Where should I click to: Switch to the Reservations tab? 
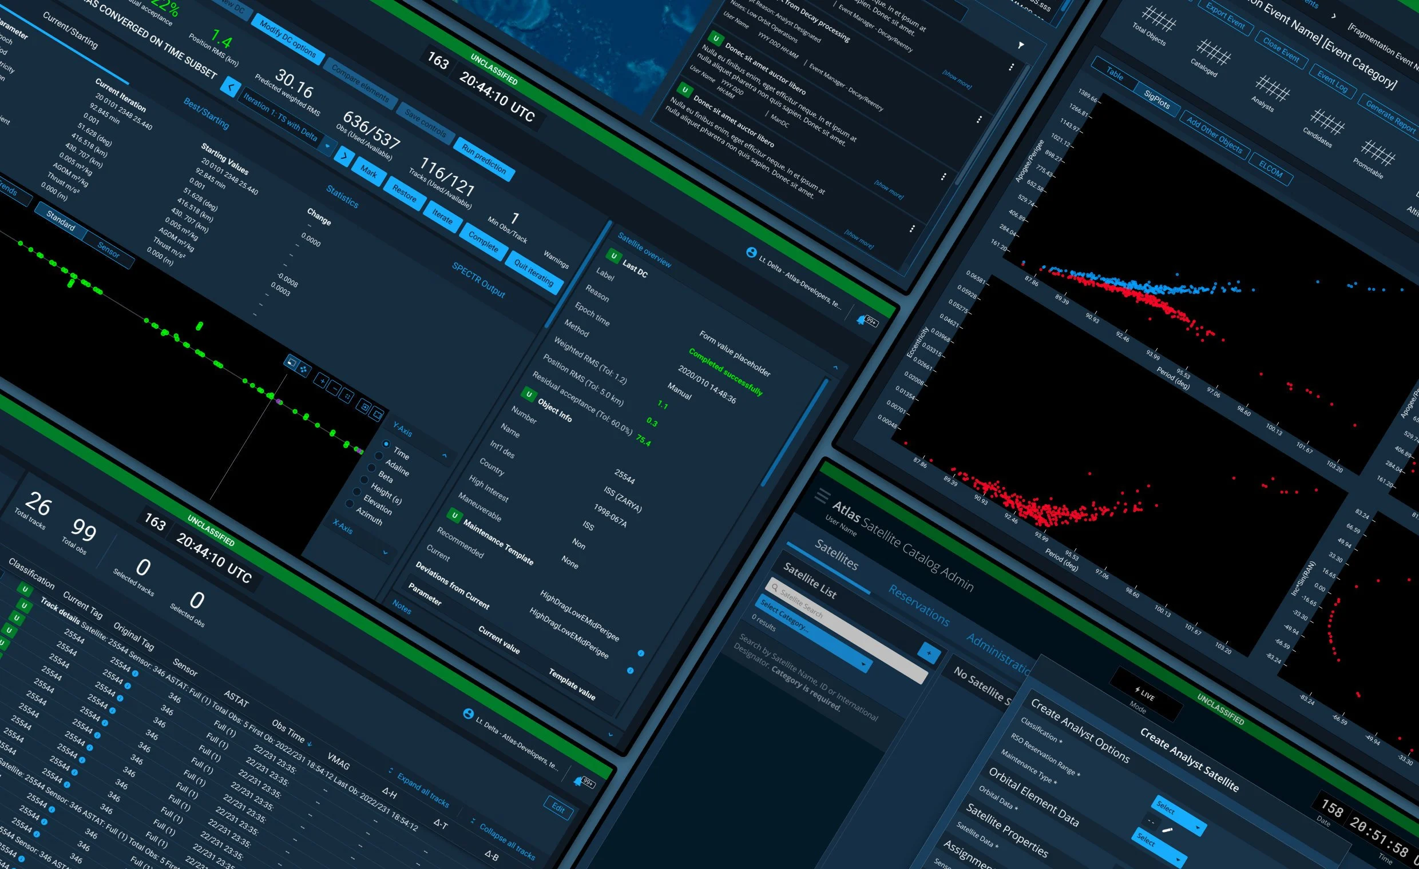coord(918,605)
